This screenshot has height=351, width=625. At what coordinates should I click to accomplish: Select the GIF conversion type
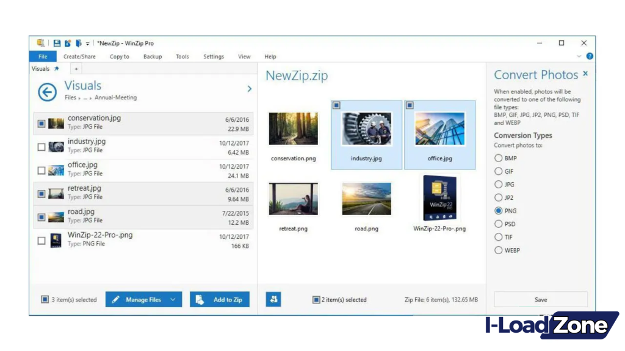498,171
